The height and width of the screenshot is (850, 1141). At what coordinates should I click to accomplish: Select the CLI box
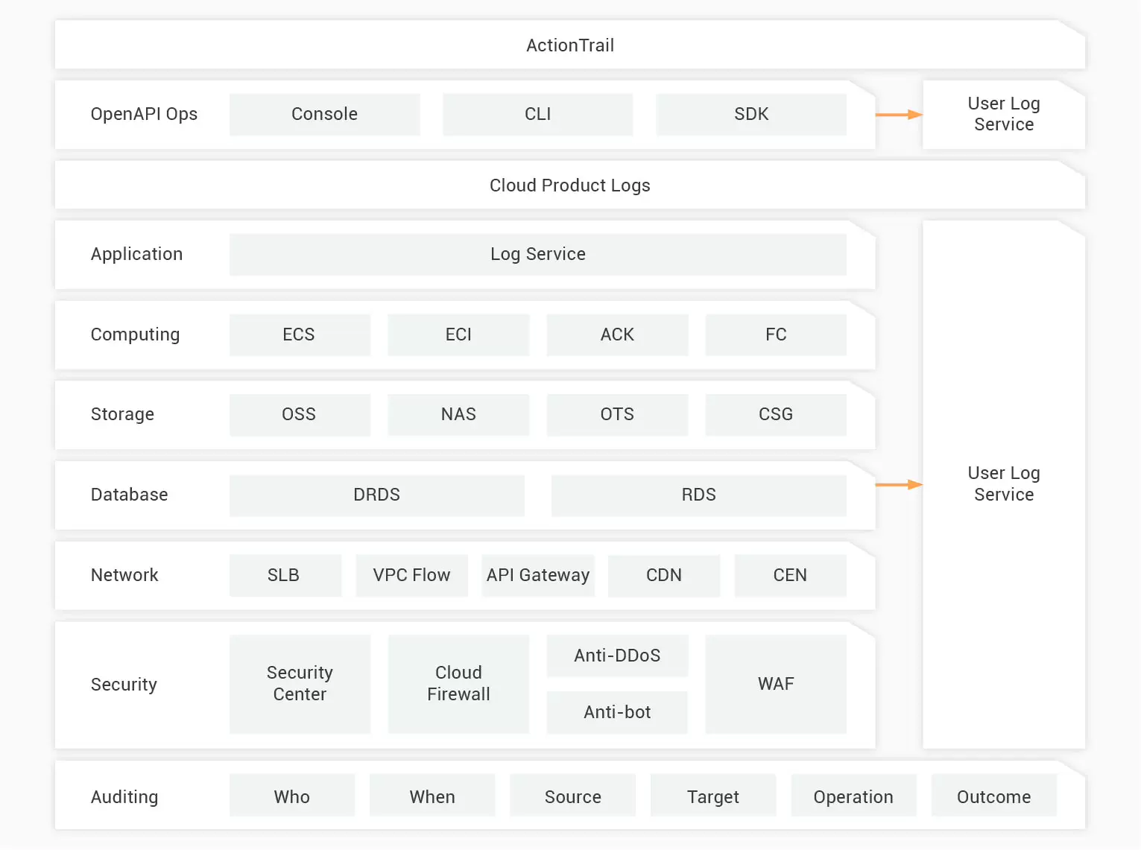coord(537,114)
